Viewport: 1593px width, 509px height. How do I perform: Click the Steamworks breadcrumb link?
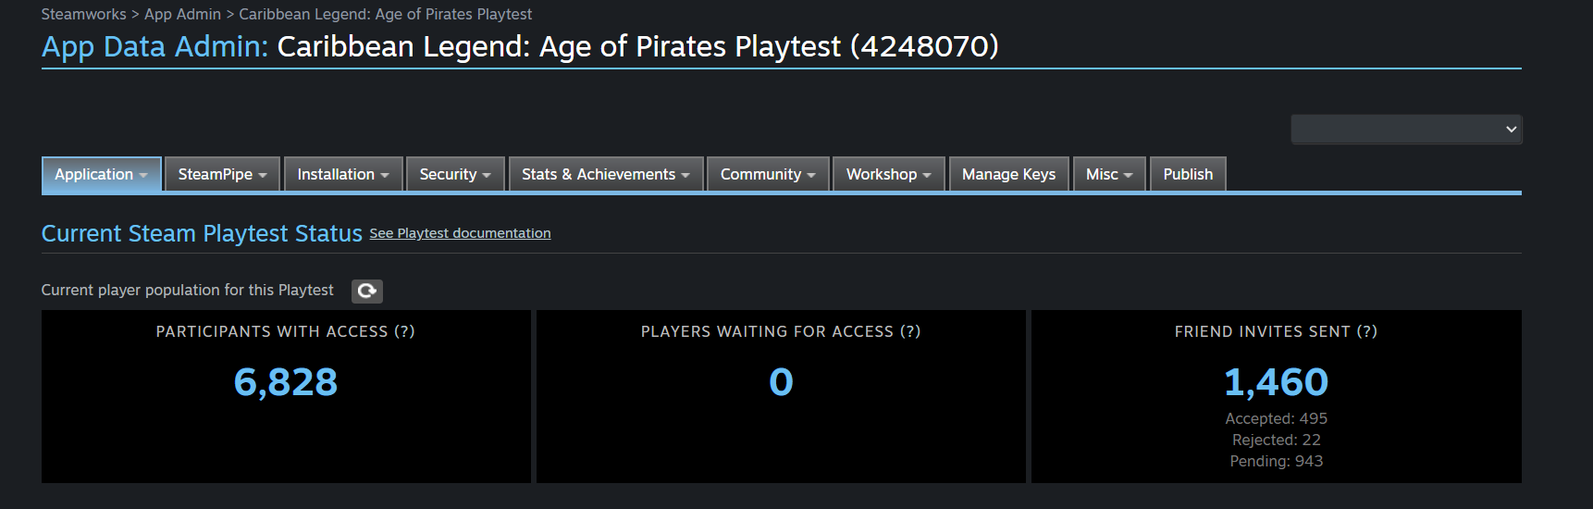pos(83,14)
